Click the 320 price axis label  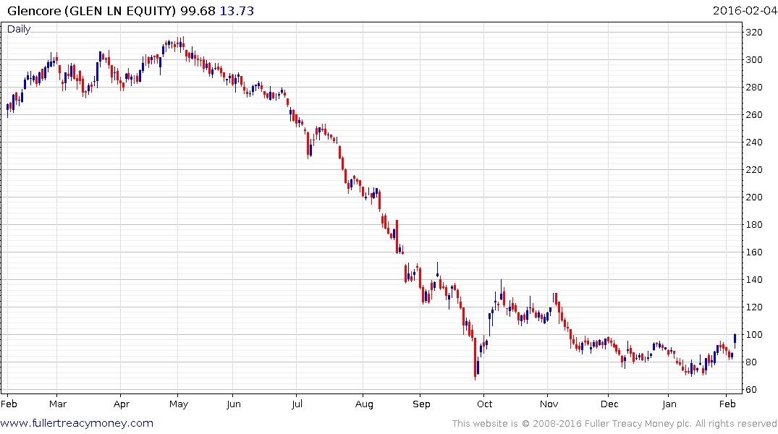click(x=753, y=33)
